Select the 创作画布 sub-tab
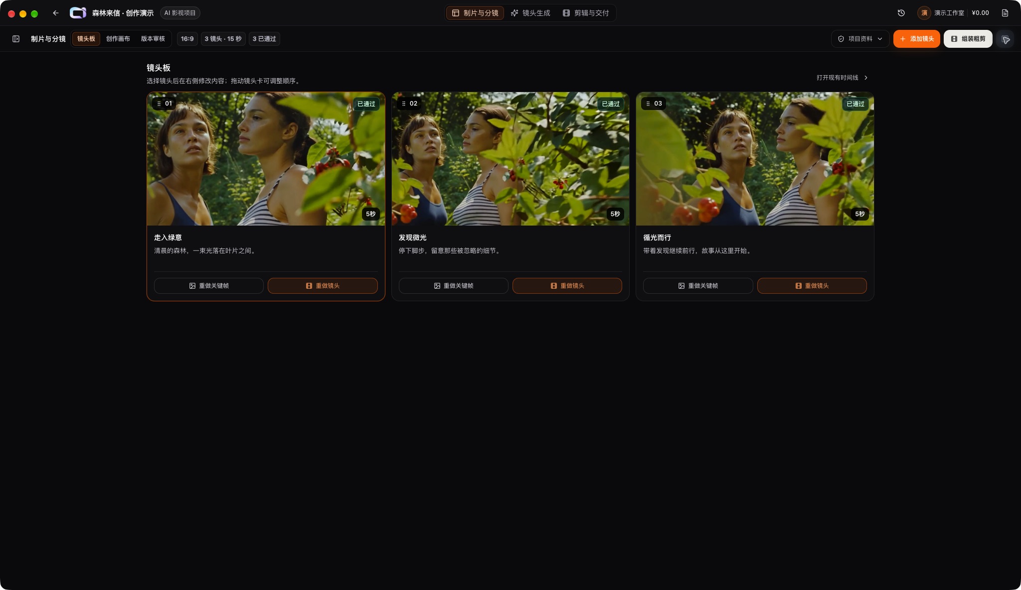 tap(118, 39)
